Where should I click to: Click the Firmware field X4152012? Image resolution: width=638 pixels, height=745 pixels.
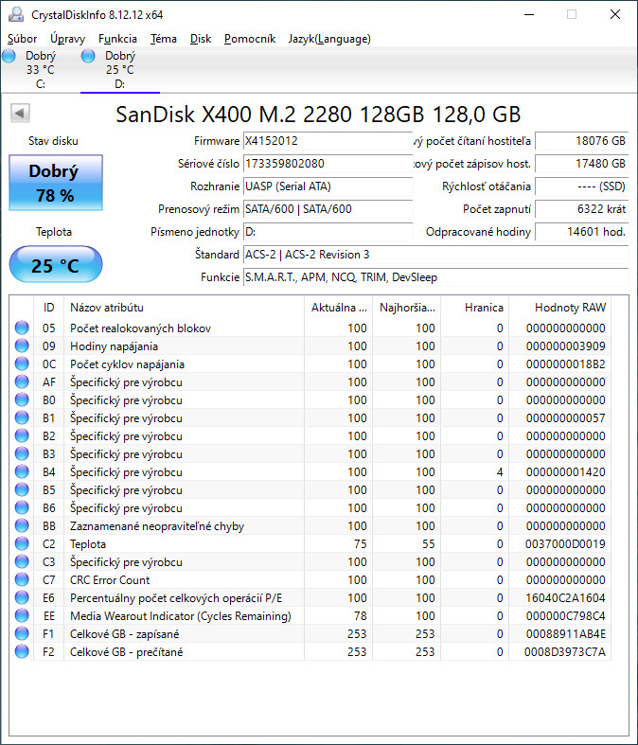tap(328, 141)
